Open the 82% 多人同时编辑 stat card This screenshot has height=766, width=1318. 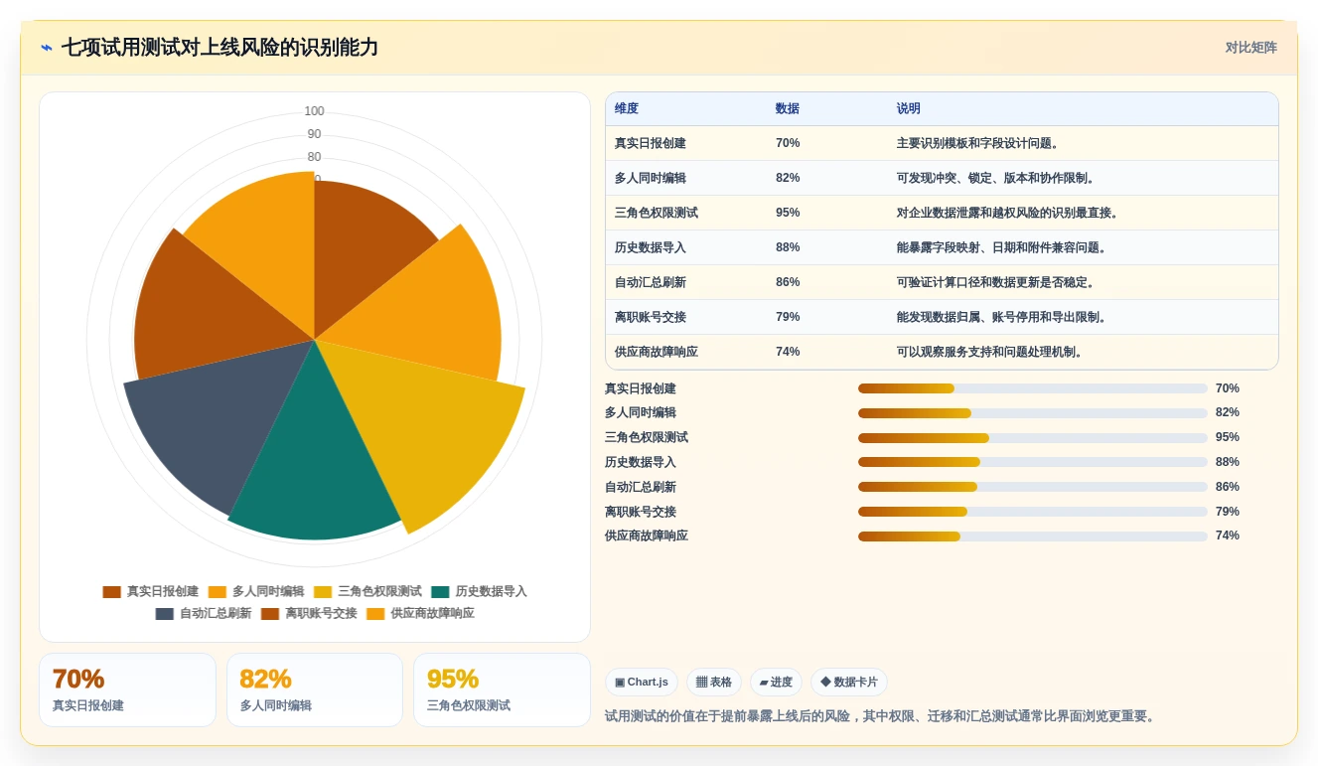pyautogui.click(x=315, y=689)
